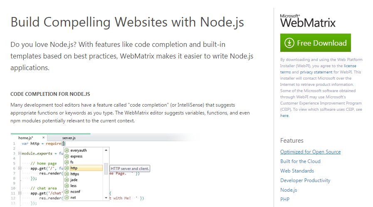Click the '// home page' comment in code
This screenshot has height=207, width=373.
(44, 163)
